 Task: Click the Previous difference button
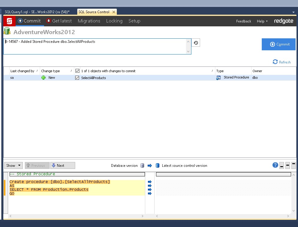tap(37, 165)
